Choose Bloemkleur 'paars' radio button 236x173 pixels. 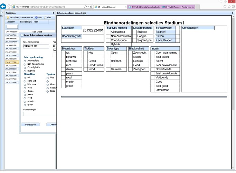(25, 95)
